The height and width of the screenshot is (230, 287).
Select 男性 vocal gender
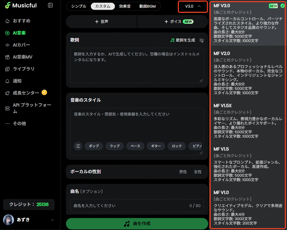click(183, 172)
